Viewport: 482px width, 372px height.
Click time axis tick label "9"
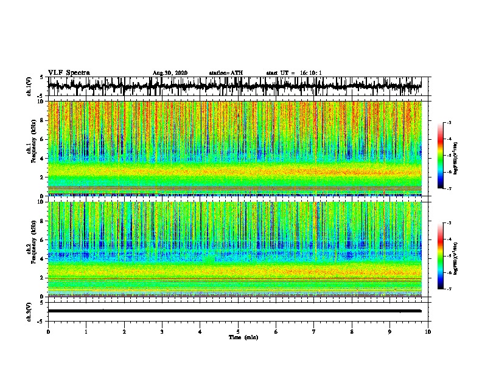pyautogui.click(x=389, y=332)
